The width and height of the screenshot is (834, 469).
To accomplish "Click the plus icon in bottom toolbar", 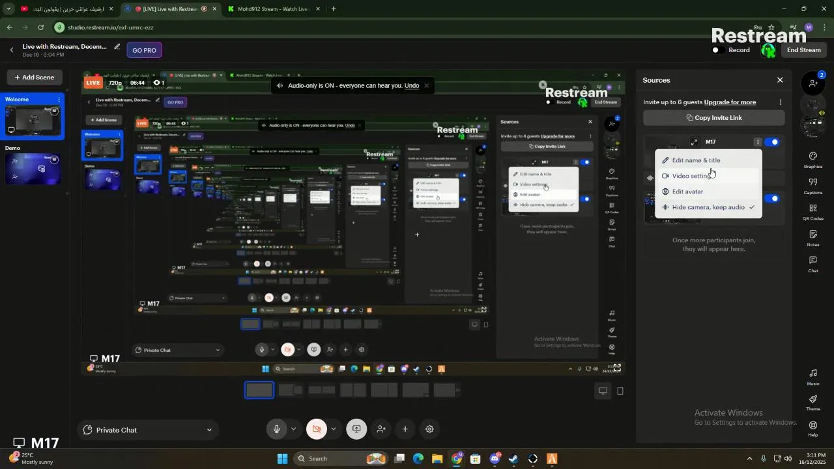I will pos(405,429).
